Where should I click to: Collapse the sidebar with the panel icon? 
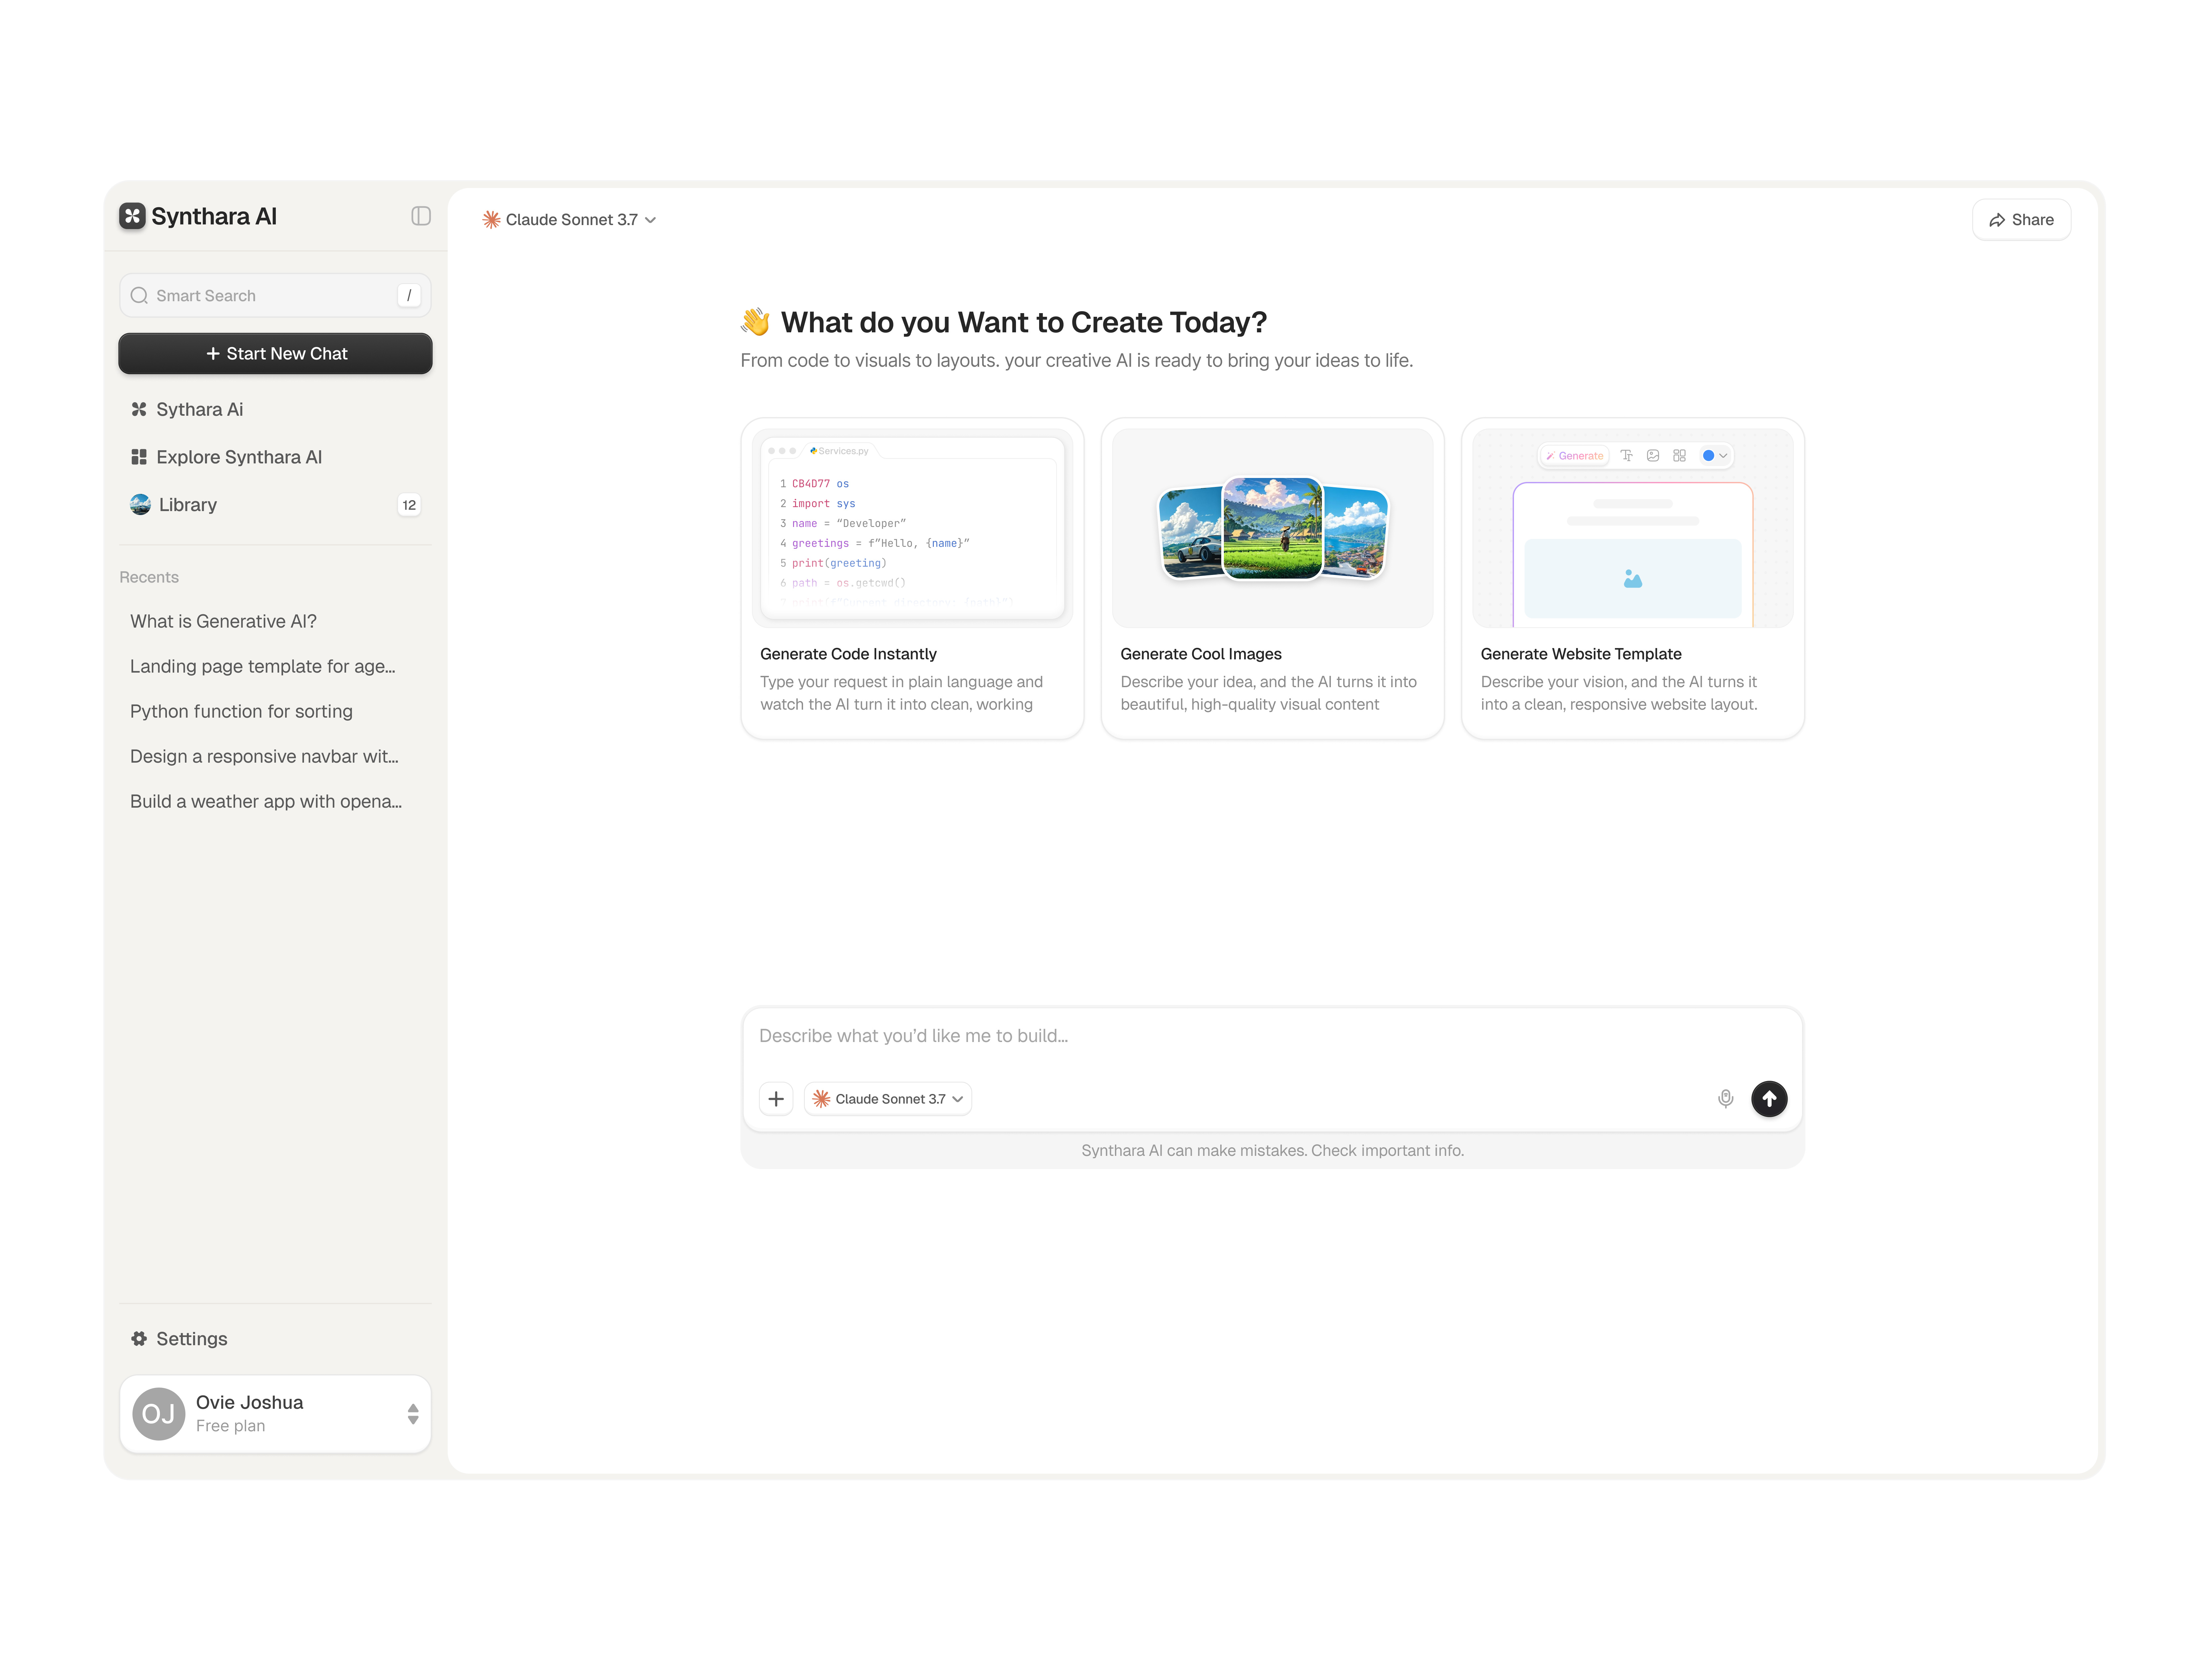(x=421, y=216)
